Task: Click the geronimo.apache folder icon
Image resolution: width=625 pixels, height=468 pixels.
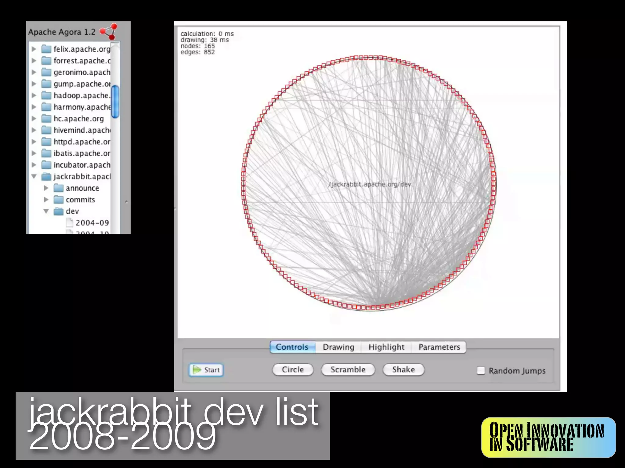Action: [46, 72]
